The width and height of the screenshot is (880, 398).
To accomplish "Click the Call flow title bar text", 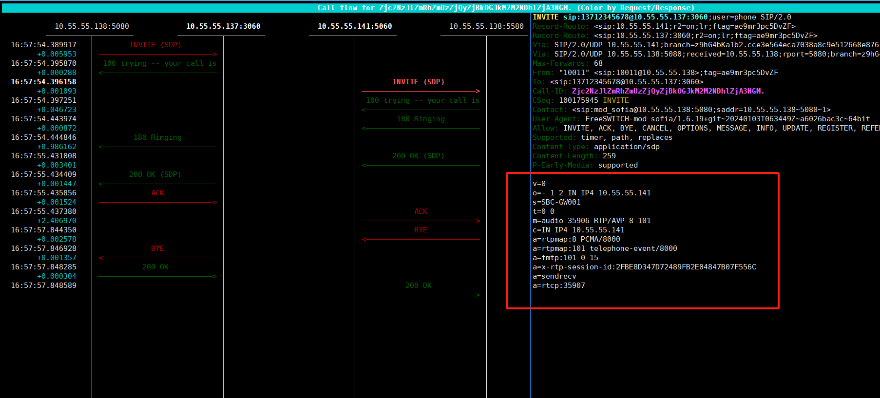I will [506, 8].
